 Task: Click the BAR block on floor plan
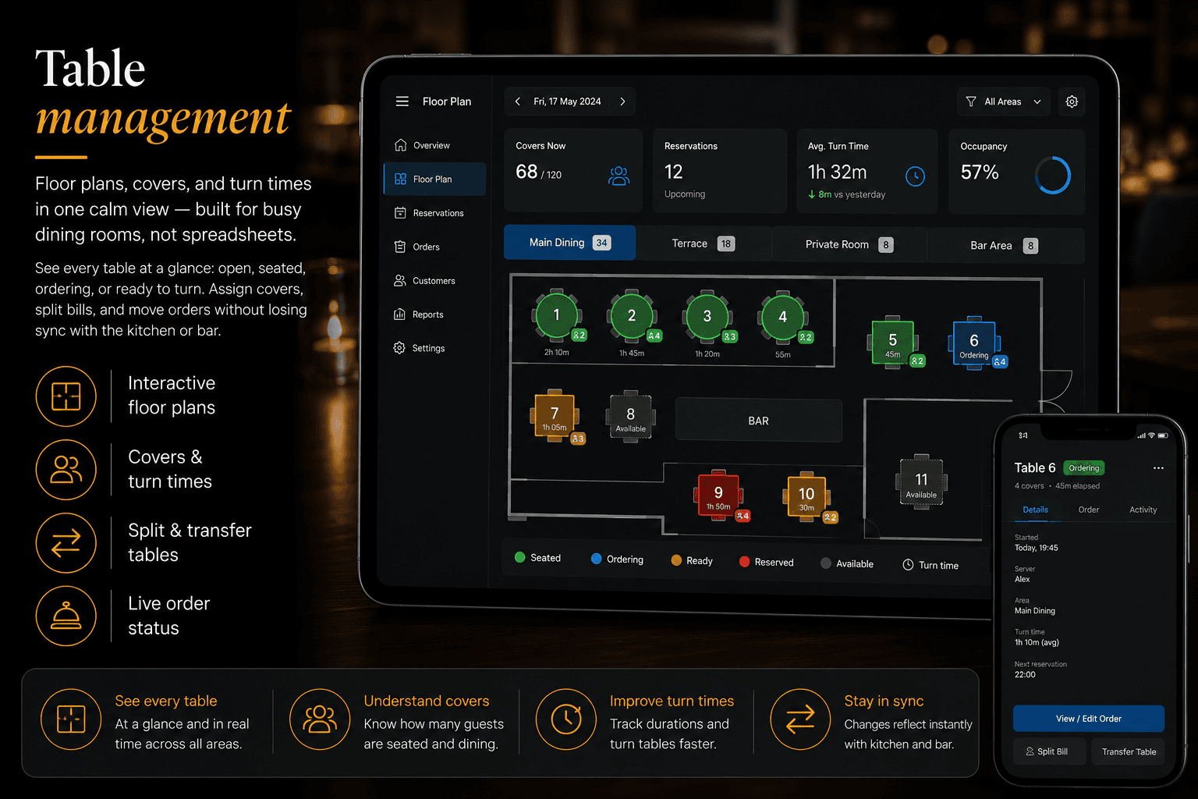click(759, 421)
